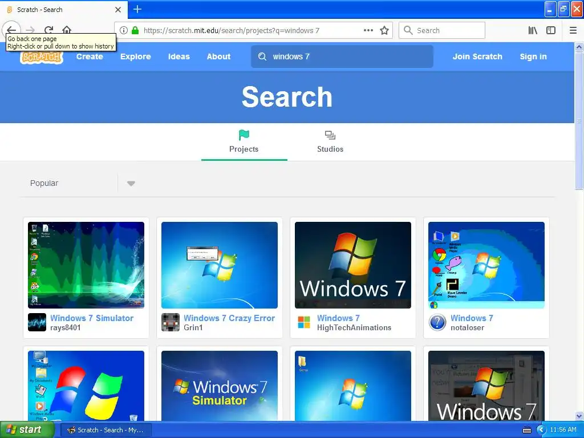Select Scratch - Search taskbar item

click(x=106, y=430)
